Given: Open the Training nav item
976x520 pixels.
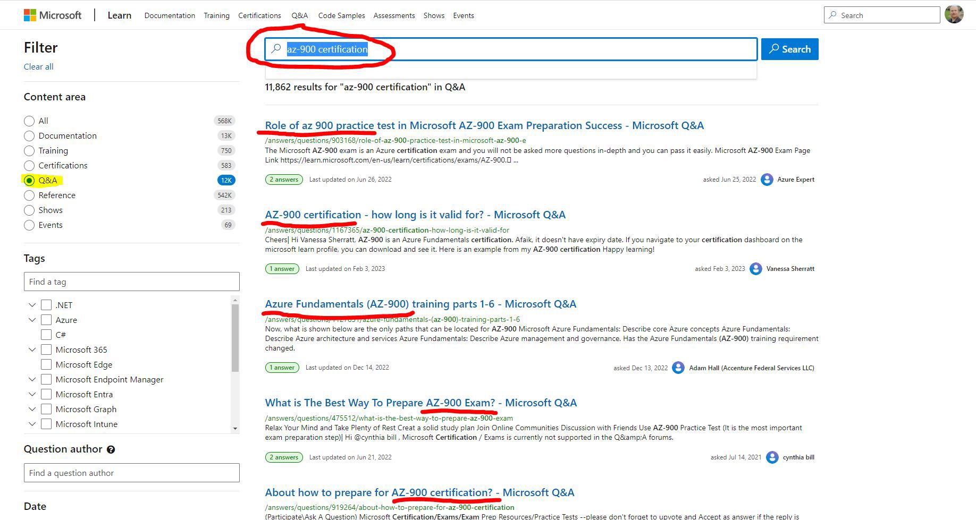Looking at the screenshot, I should 216,15.
